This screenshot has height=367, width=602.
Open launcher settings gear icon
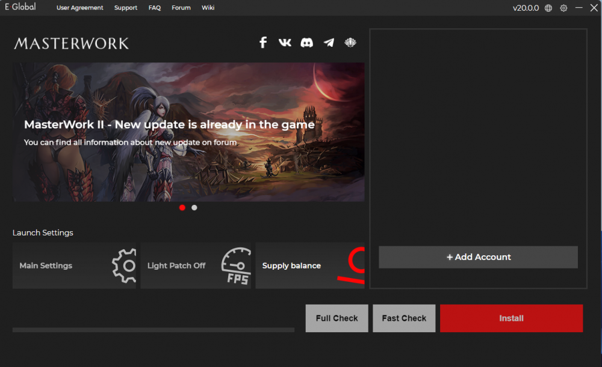[x=563, y=8]
